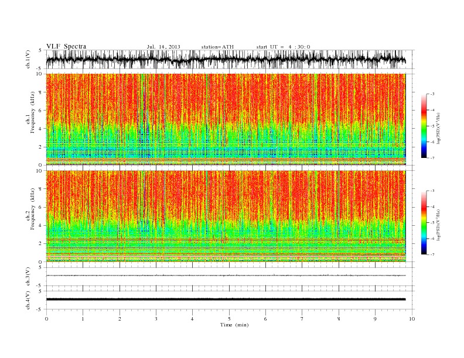Click the "-7" tick on the ch.1 color bar
The image size is (464, 358).
432,158
